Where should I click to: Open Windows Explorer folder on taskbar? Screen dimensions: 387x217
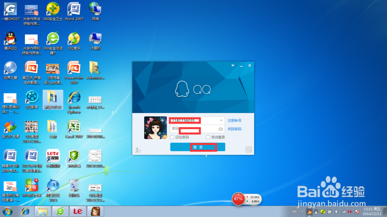click(43, 212)
